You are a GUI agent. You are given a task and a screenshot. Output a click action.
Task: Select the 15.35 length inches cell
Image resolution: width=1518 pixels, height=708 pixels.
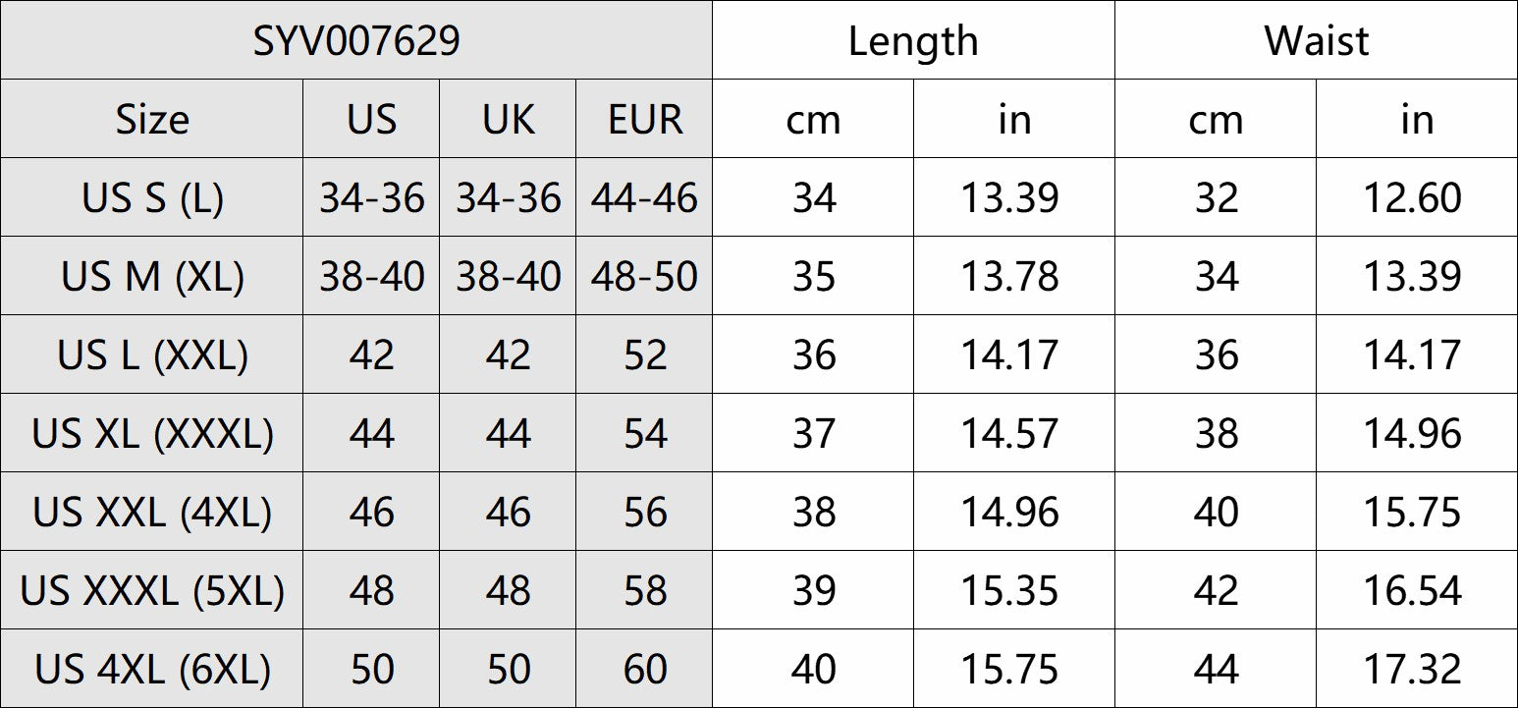[x=1009, y=591]
